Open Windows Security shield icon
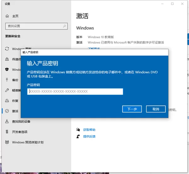 pyautogui.click(x=7, y=70)
